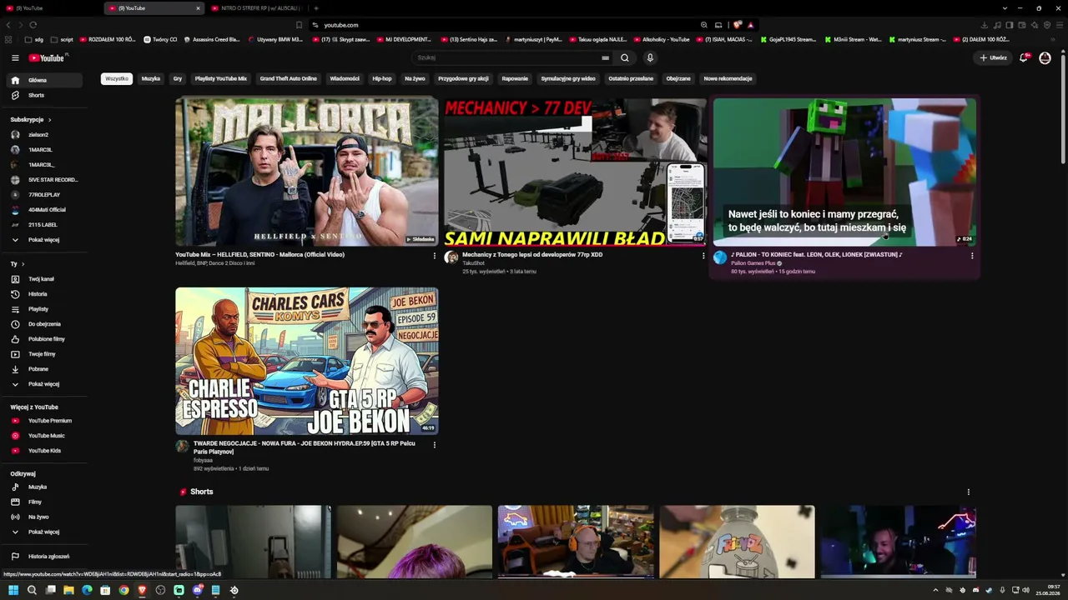Image resolution: width=1068 pixels, height=600 pixels.
Task: Open more options for PALION TO KONIEC video
Action: tap(972, 256)
